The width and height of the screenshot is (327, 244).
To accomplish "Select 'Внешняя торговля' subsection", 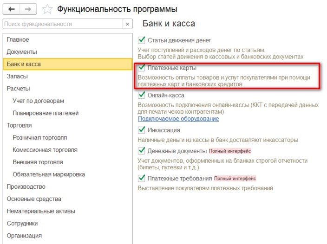I will coord(68,162).
